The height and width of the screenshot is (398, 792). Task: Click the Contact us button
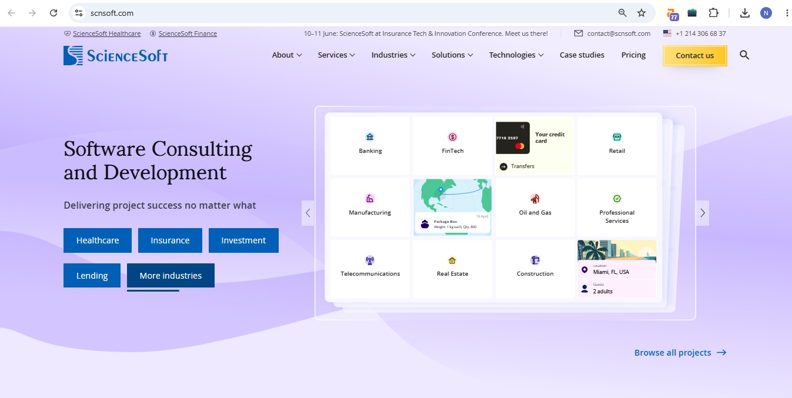coord(695,56)
